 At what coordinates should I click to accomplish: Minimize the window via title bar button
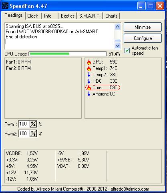click(x=141, y=6)
